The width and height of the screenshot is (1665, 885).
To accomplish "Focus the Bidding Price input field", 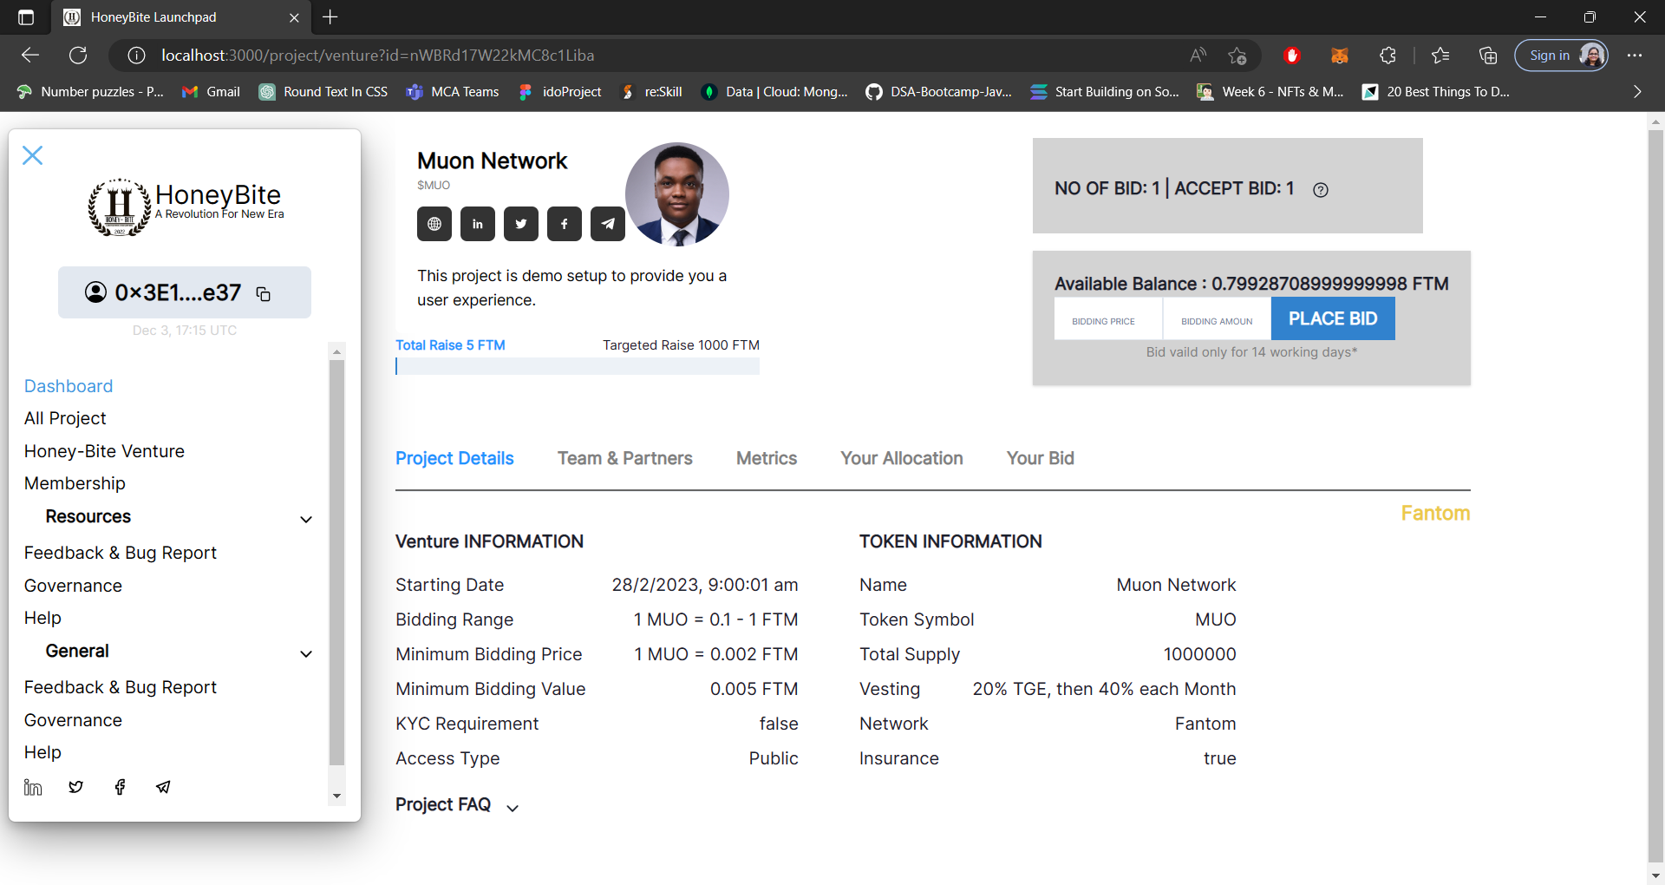I will (x=1108, y=318).
